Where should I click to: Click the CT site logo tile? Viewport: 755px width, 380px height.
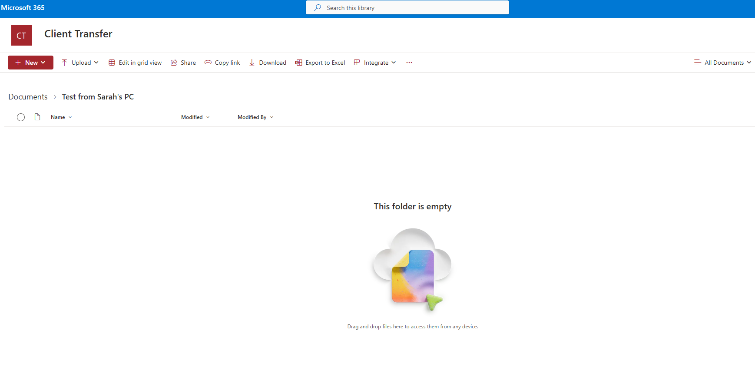click(x=22, y=35)
